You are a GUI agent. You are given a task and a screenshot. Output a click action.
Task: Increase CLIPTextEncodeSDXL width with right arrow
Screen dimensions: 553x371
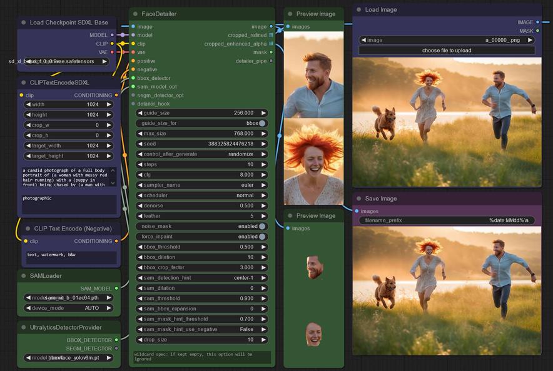109,104
